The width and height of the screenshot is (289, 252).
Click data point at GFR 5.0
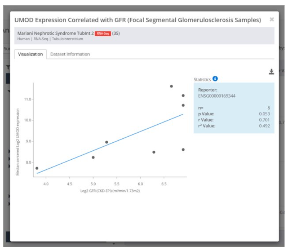pos(93,157)
